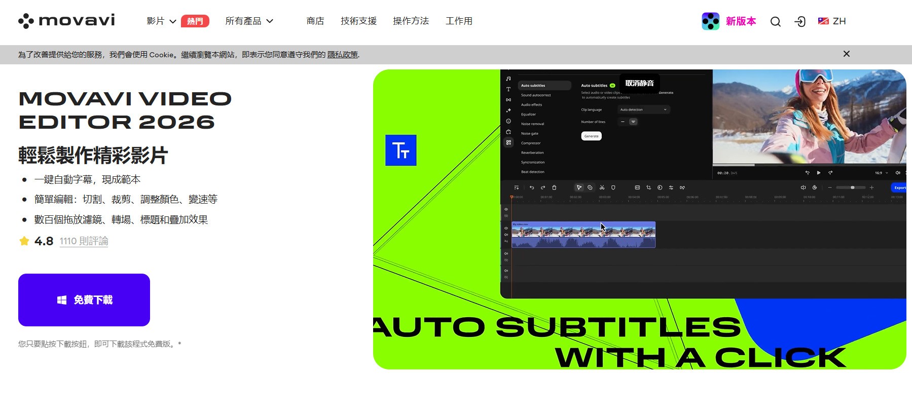This screenshot has width=912, height=413.
Task: Toggle visibility eye of the My video.mov track
Action: 506,228
